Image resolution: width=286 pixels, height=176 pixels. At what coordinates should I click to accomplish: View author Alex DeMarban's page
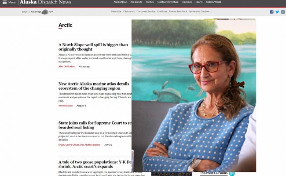[67, 66]
